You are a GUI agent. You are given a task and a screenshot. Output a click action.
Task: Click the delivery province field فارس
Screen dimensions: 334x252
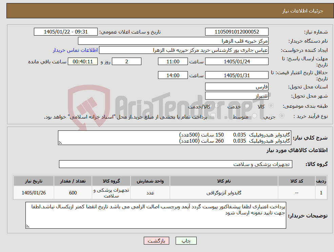coord(237,87)
